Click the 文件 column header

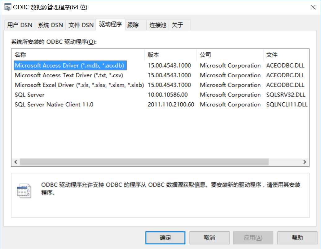click(286, 55)
